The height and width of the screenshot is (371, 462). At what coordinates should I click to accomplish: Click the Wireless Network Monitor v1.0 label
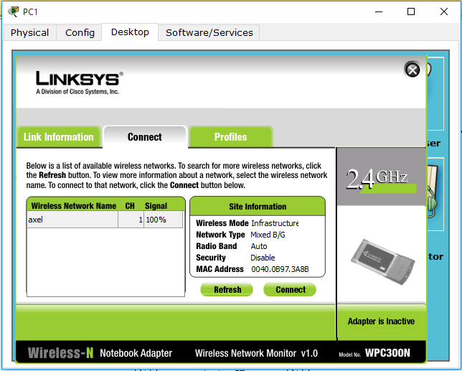coord(256,353)
